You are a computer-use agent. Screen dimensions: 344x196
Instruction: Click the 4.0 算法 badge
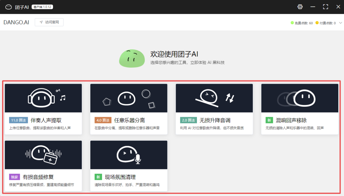[103, 120]
